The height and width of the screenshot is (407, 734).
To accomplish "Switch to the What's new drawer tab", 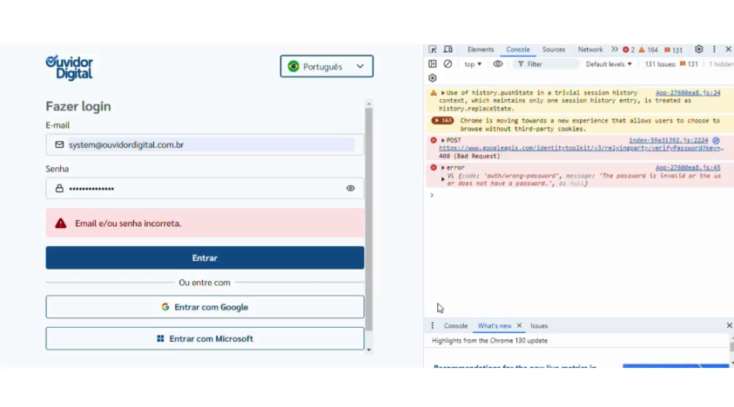I will (x=495, y=325).
